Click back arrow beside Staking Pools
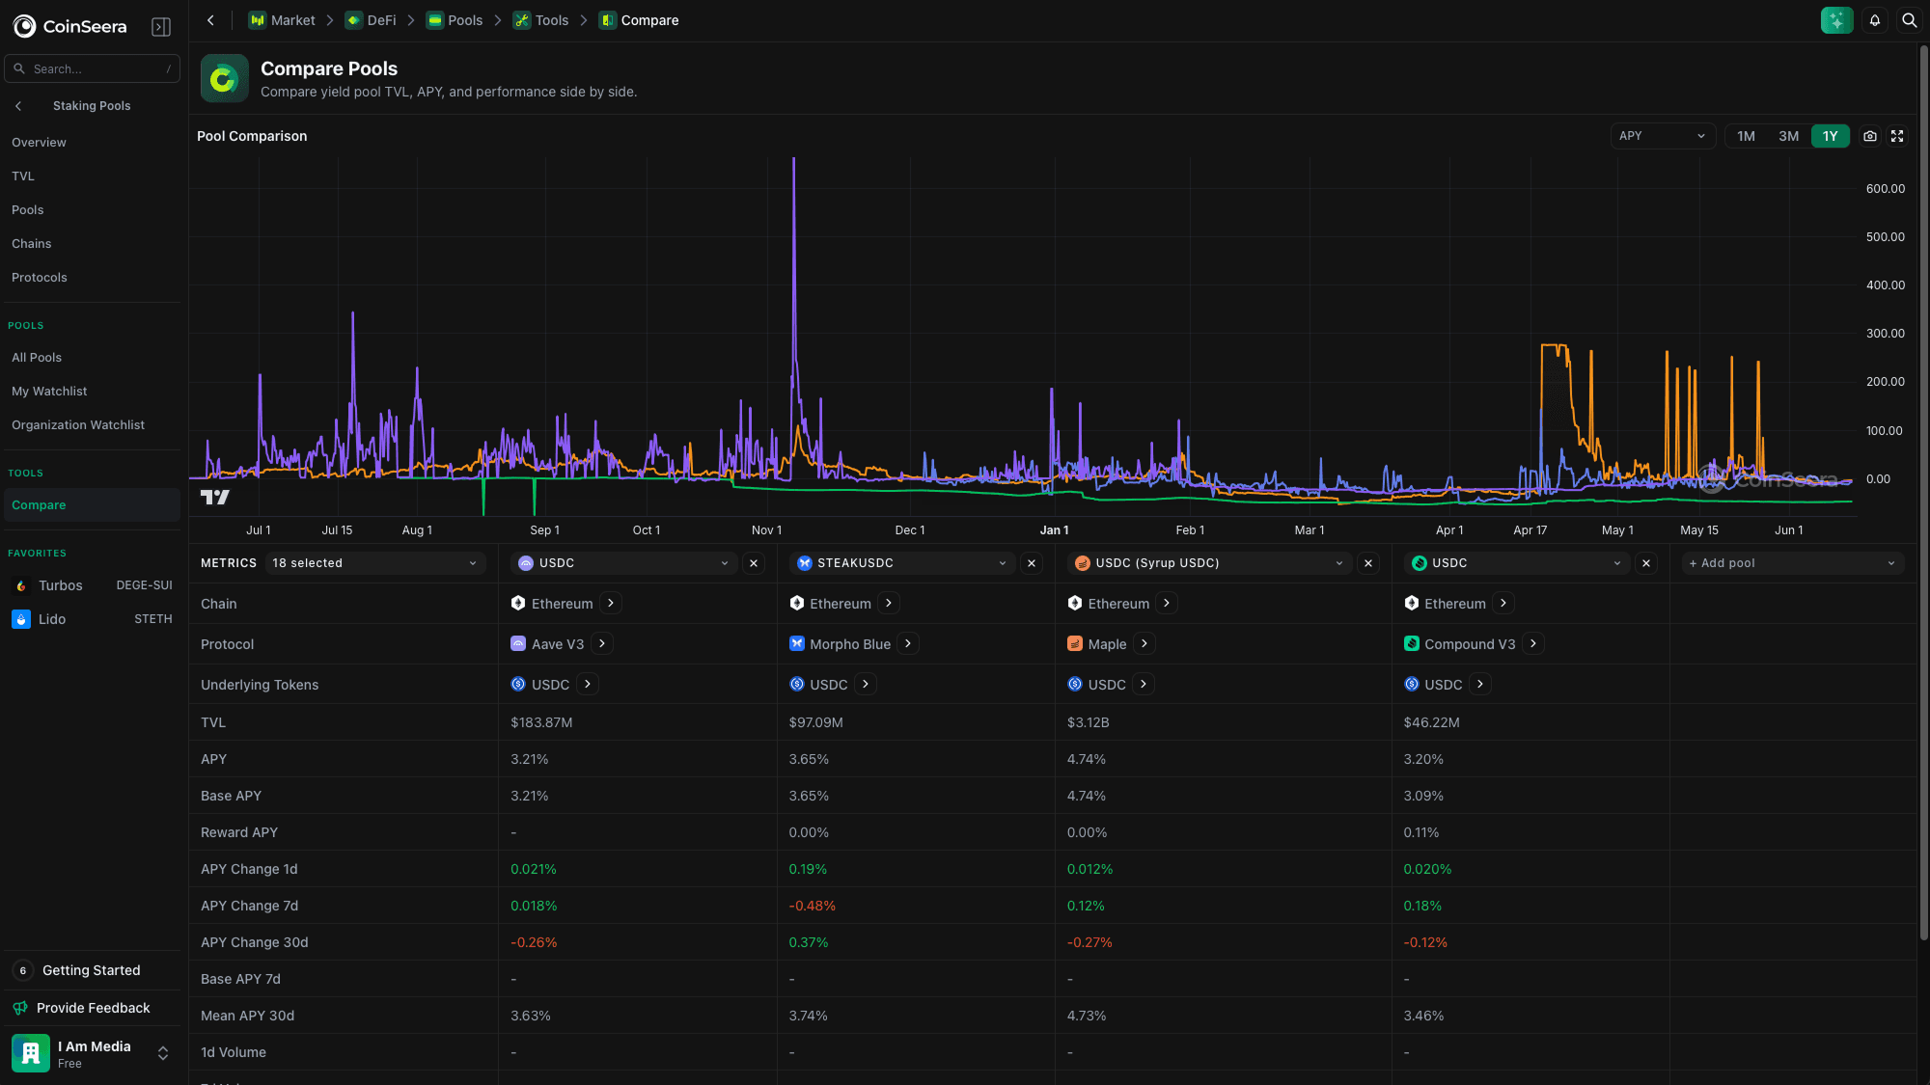This screenshot has width=1930, height=1085. point(18,106)
